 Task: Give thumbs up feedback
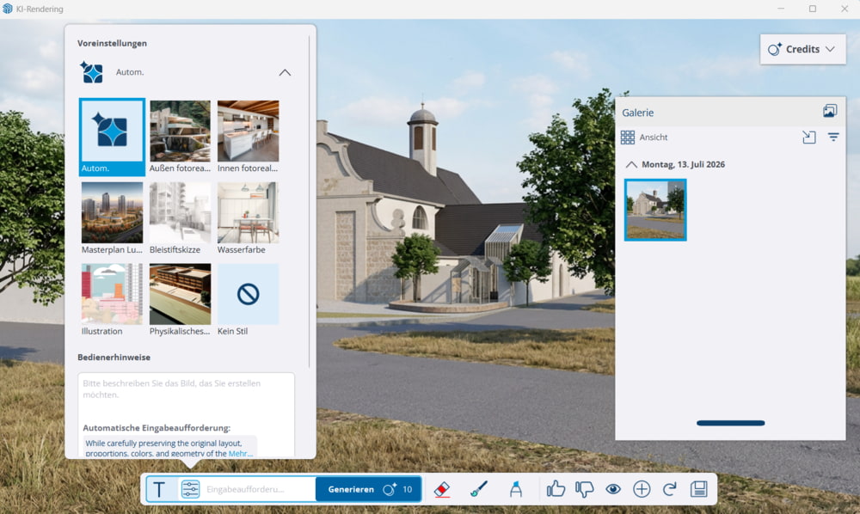[x=556, y=489]
